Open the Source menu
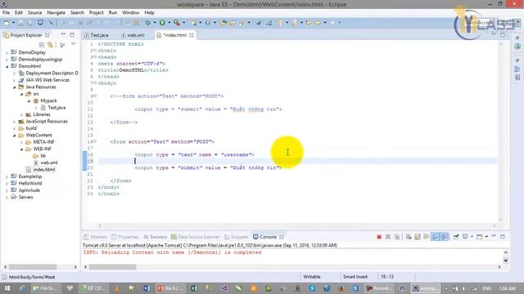Screen dimensions: 524x294 coord(34,12)
